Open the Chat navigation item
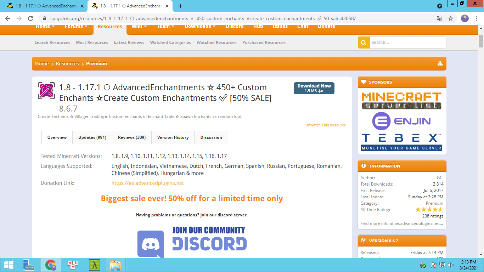The image size is (484, 272). pyautogui.click(x=303, y=27)
